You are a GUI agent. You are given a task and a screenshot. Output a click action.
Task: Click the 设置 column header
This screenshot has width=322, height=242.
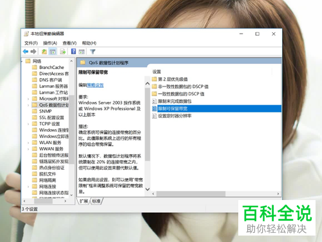click(x=156, y=72)
